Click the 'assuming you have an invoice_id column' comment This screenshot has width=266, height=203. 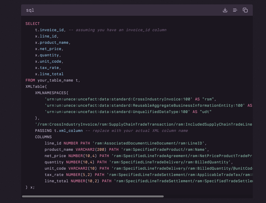[121, 30]
